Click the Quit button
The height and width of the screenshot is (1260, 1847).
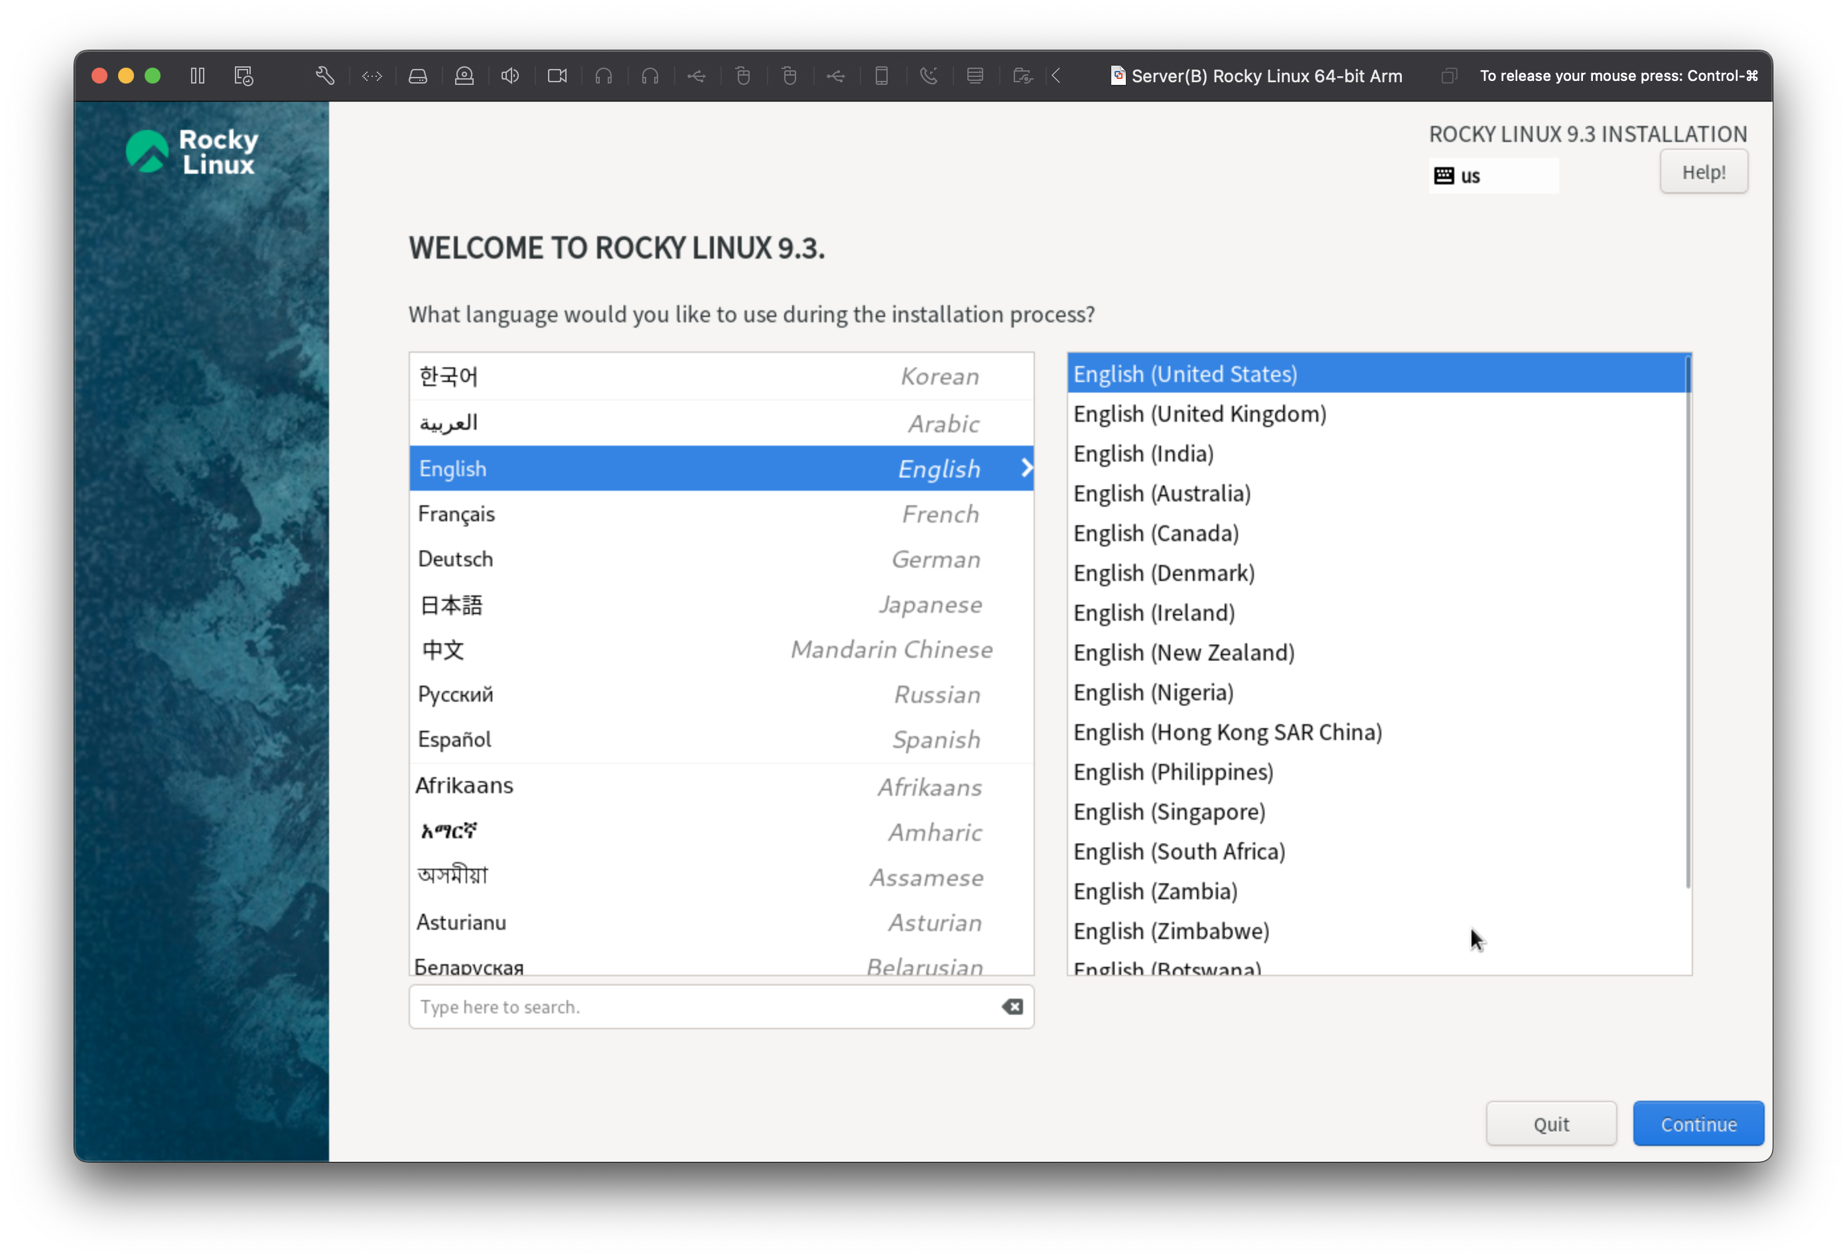[x=1550, y=1123]
